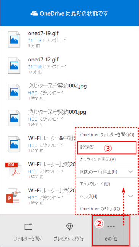
Task: Click the 5分前 timestamp text
Action: (34, 46)
